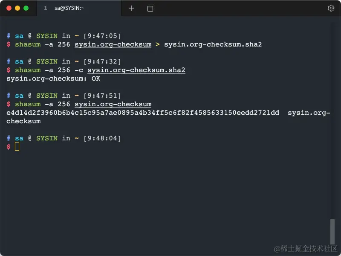Viewport: 341px width, 256px height.
Task: Click the timestamp [9:47:32]
Action: pyautogui.click(x=102, y=61)
